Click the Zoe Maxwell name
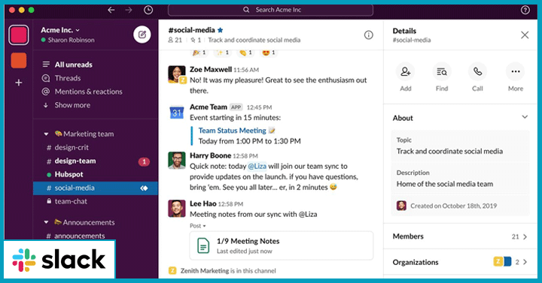The height and width of the screenshot is (283, 542). point(211,69)
